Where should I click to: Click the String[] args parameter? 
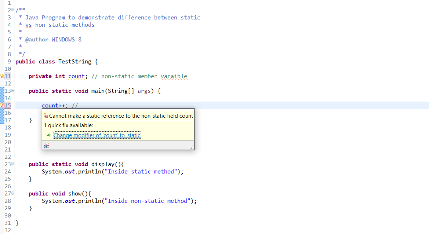point(121,91)
